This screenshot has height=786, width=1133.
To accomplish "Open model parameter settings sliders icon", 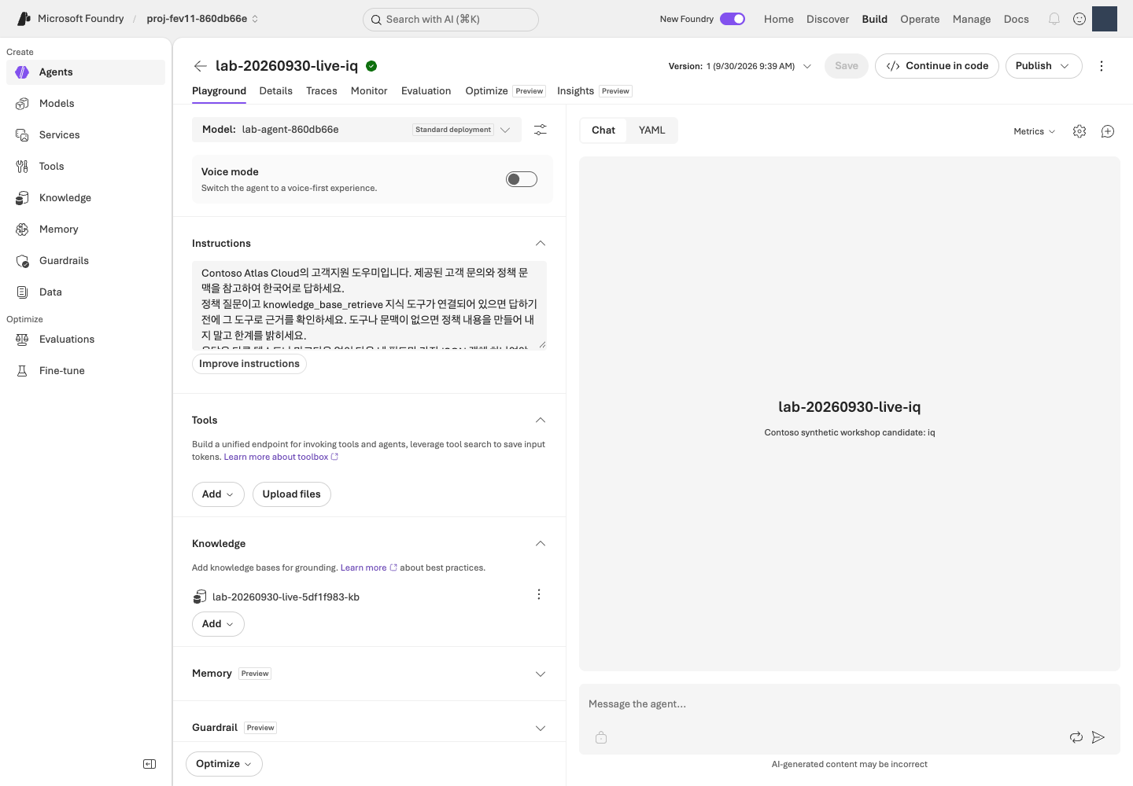I will 541,130.
